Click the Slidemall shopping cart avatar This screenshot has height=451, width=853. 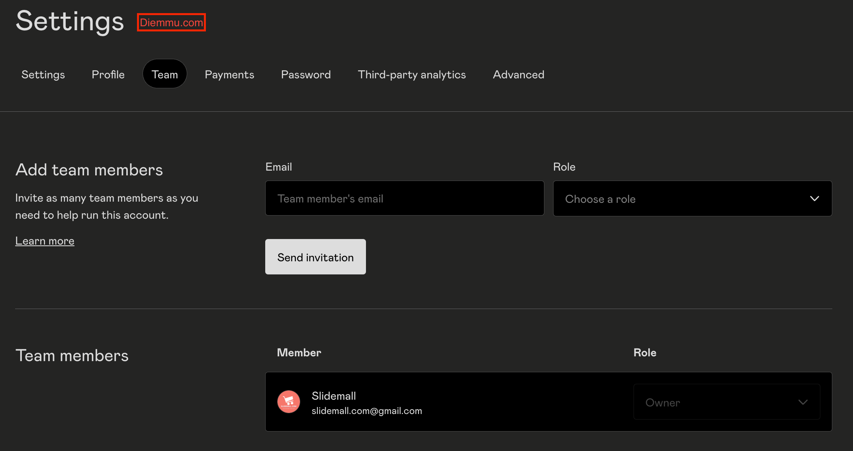(x=288, y=402)
